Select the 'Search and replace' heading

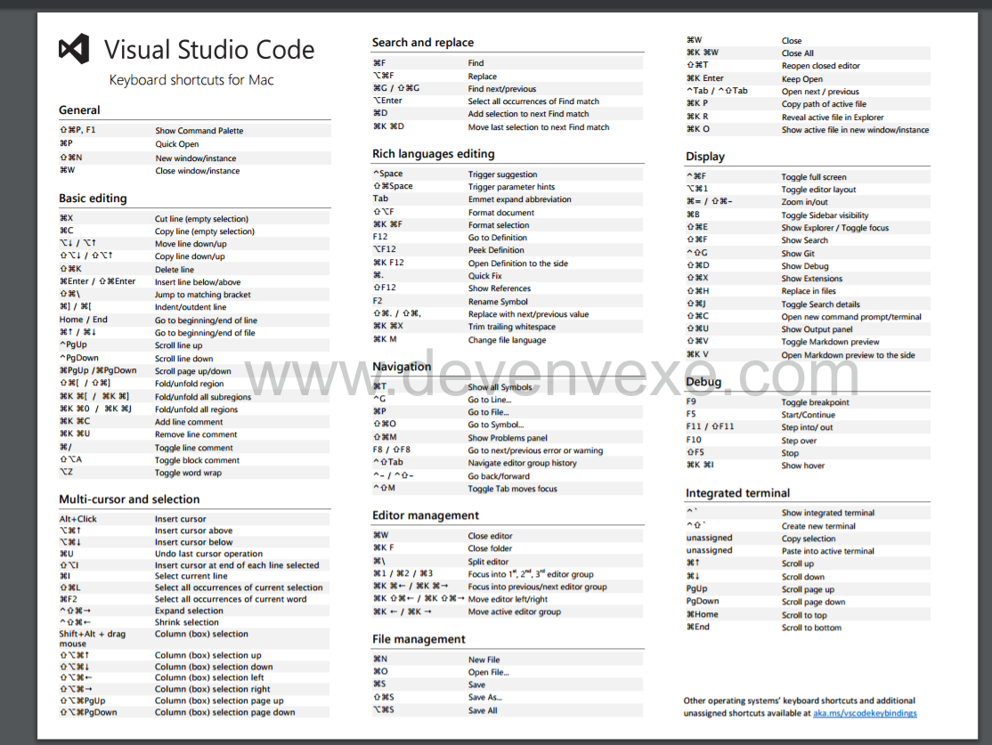[x=423, y=43]
